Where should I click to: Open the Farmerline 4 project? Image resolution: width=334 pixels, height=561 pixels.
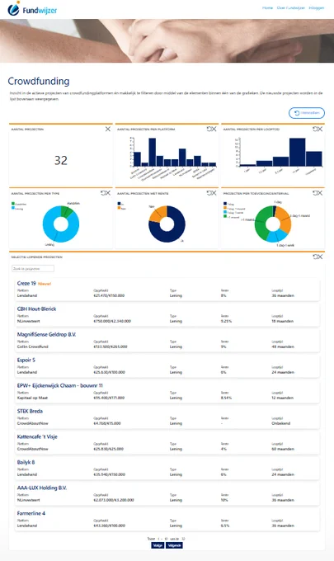point(31,513)
